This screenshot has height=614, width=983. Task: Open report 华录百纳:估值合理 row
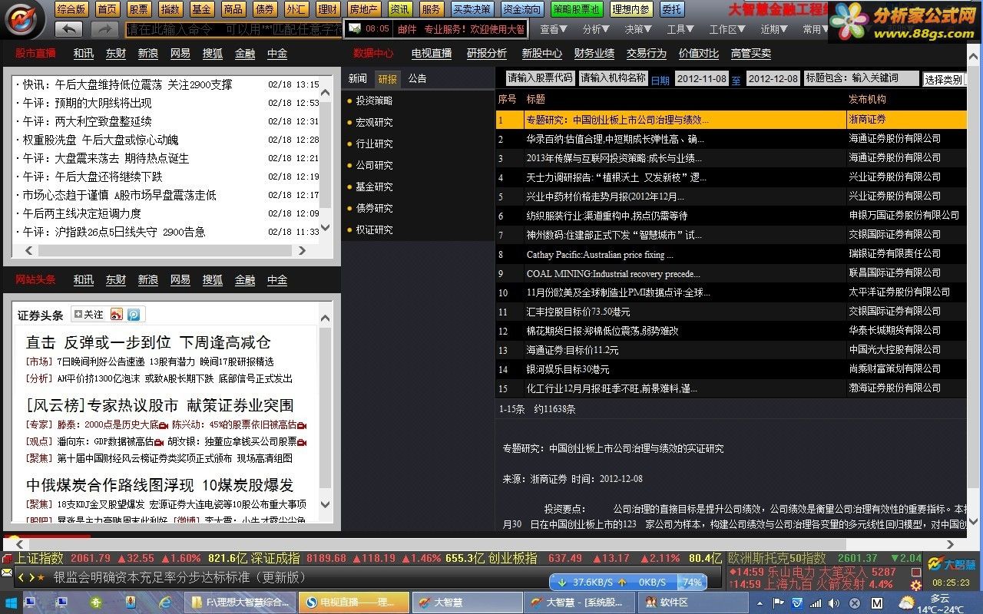click(730, 139)
